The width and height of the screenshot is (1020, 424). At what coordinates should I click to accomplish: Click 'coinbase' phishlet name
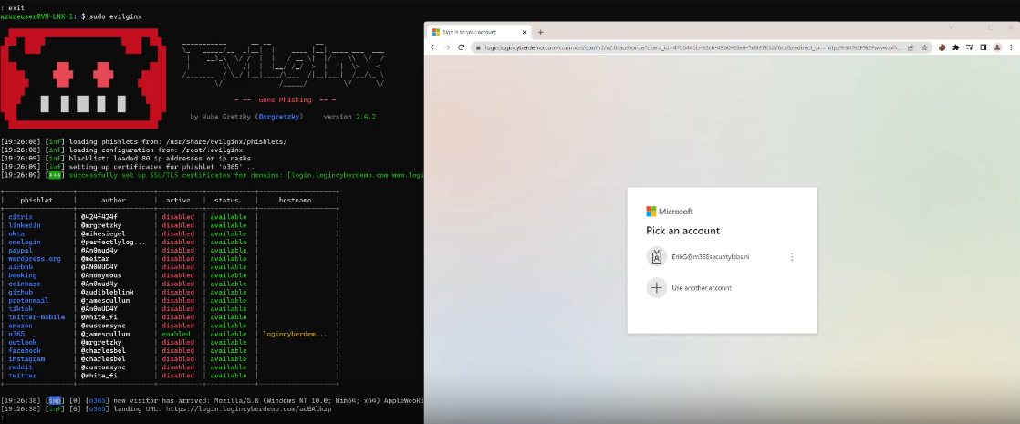point(25,284)
